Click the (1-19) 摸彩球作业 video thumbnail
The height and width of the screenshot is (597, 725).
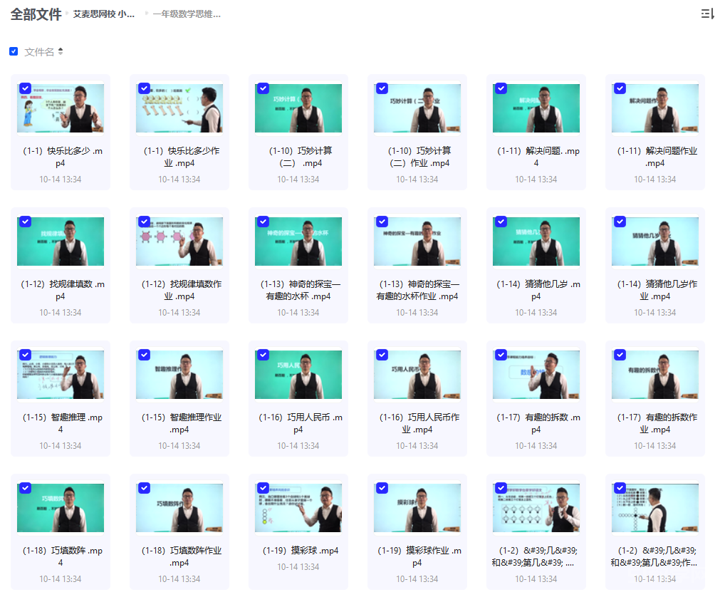click(x=417, y=507)
